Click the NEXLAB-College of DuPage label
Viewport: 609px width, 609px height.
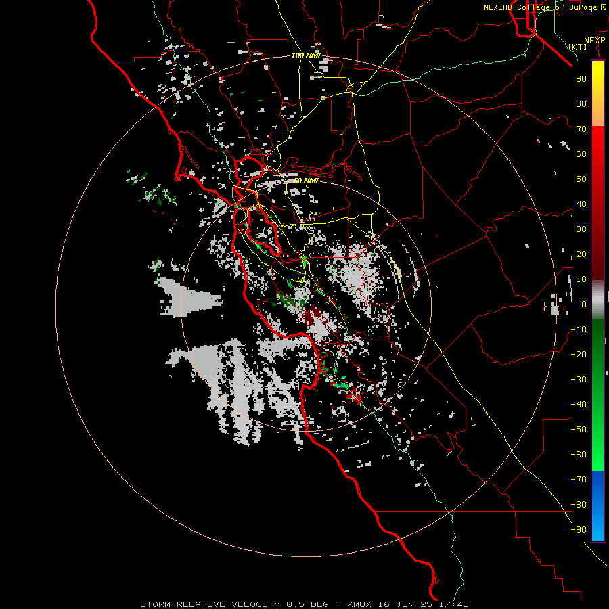(x=544, y=7)
